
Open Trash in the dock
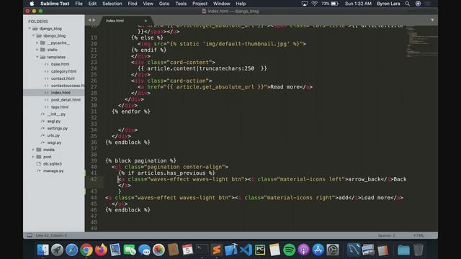[418, 250]
